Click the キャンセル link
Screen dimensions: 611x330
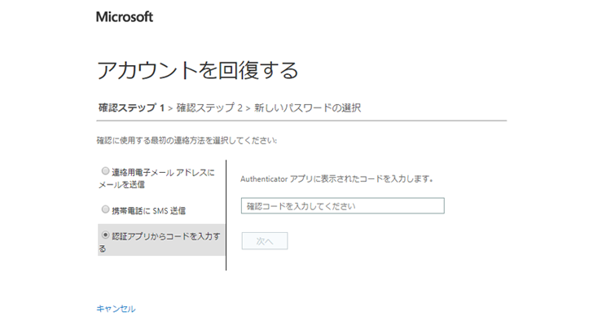pos(116,309)
